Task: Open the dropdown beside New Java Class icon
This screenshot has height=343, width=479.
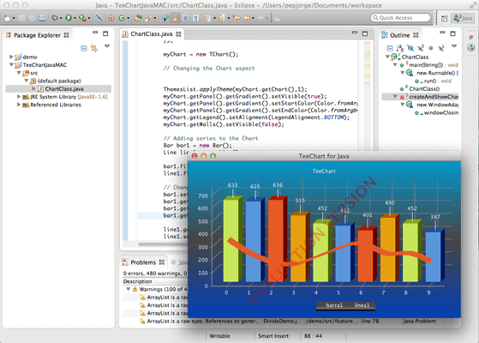Action: tap(128, 18)
